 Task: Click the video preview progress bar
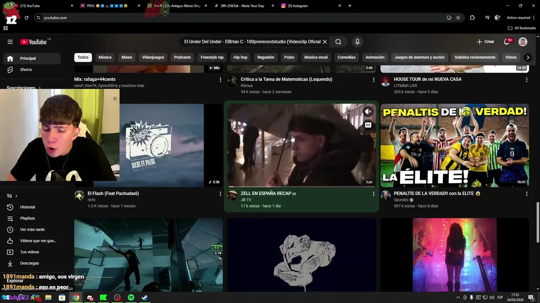301,186
